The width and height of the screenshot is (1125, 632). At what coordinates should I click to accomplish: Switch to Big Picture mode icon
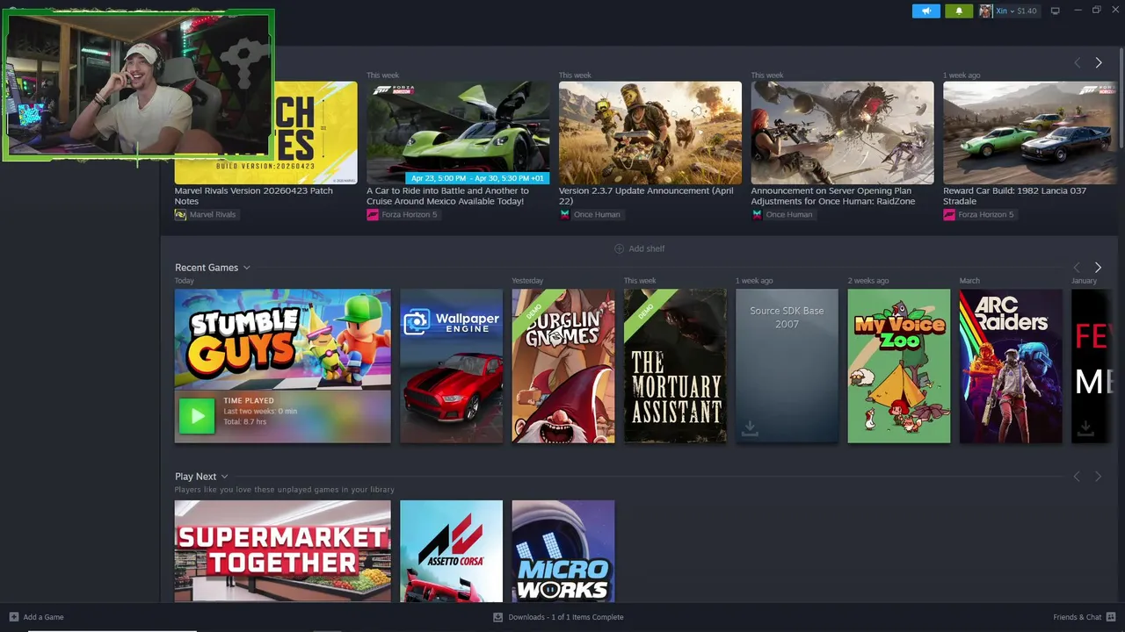pyautogui.click(x=1056, y=11)
